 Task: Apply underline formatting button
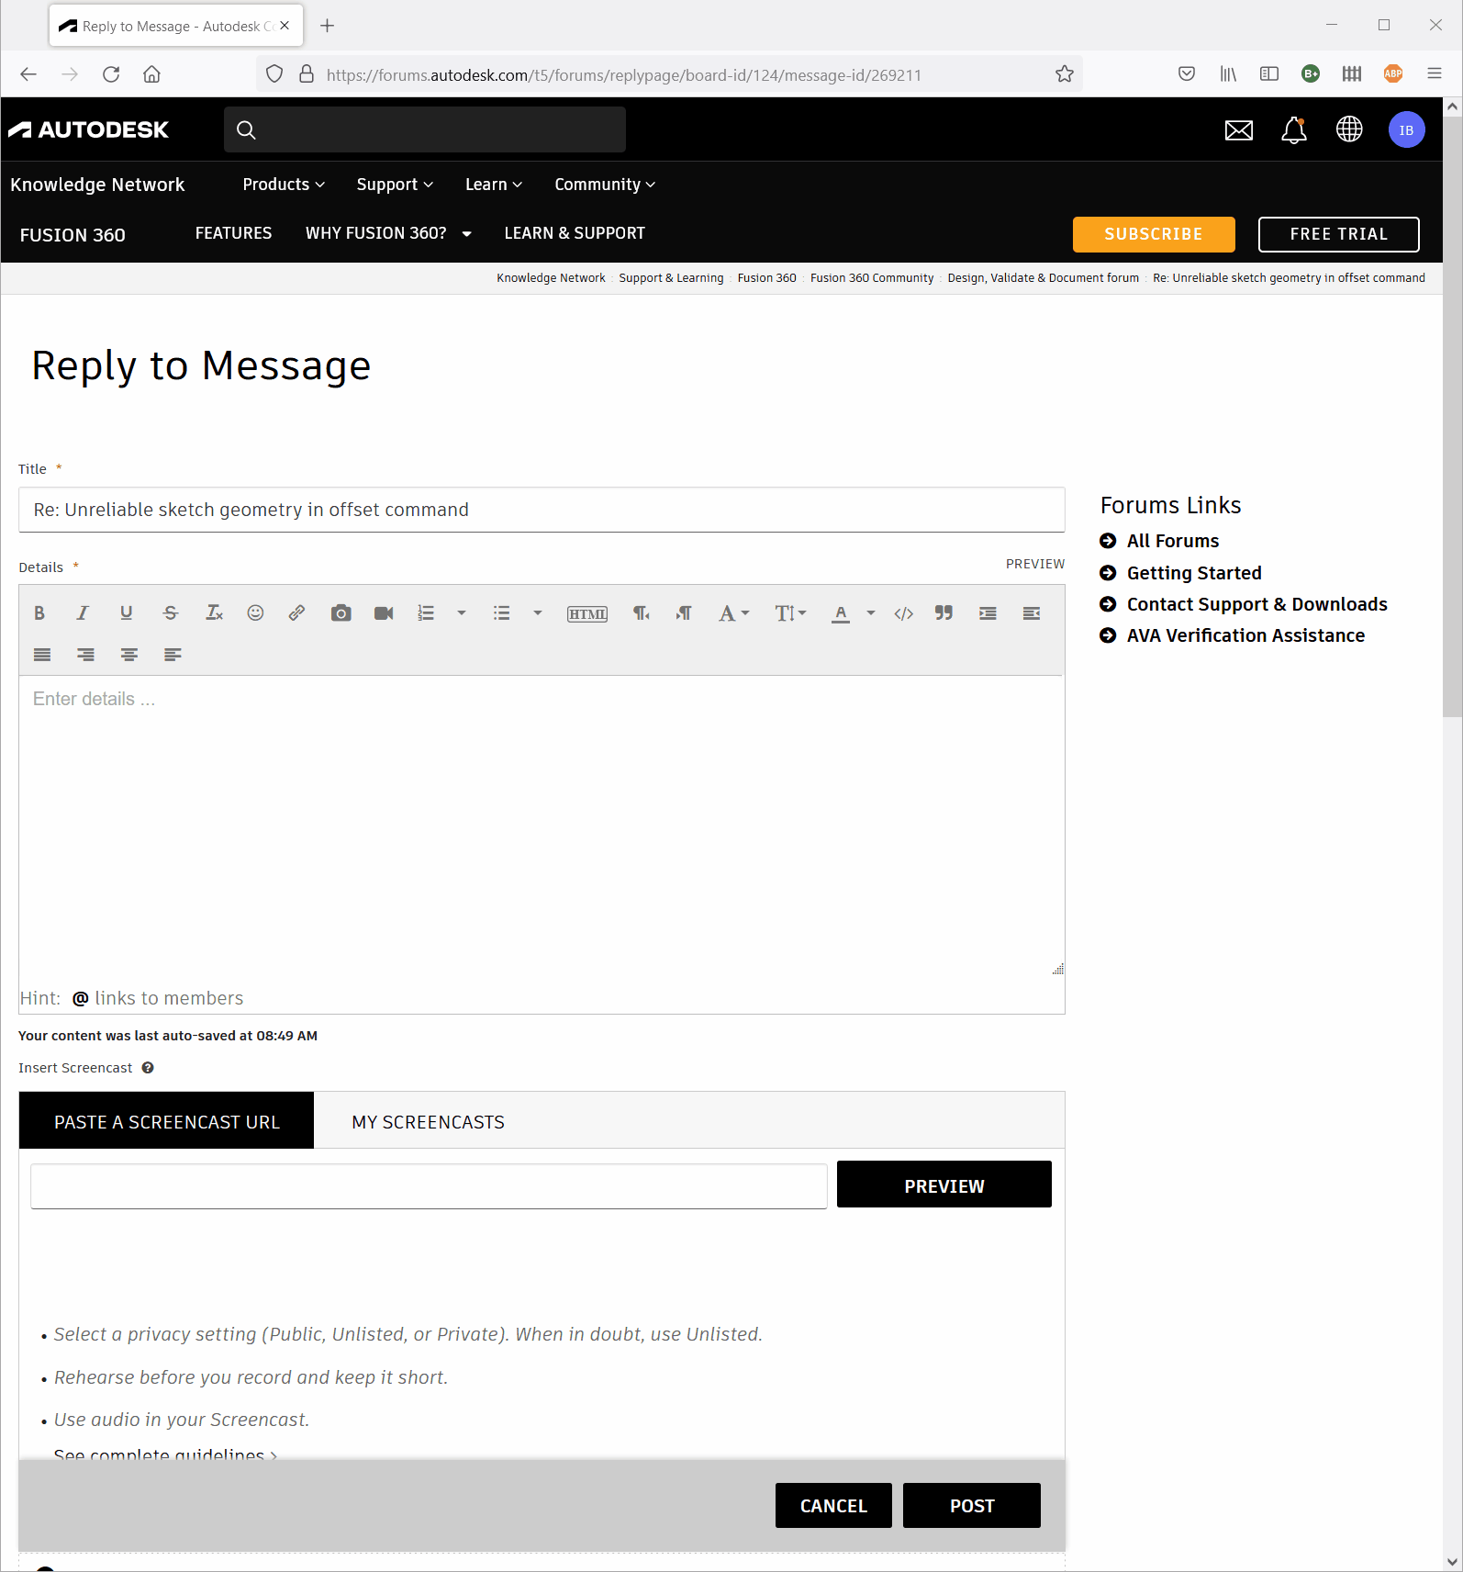(127, 613)
